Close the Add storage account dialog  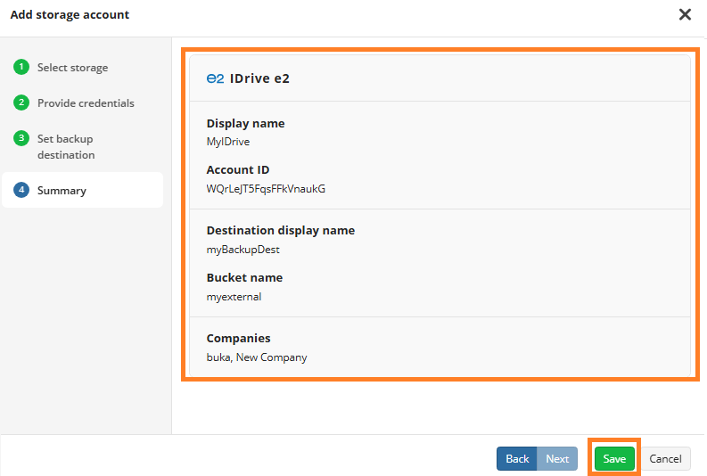(685, 14)
